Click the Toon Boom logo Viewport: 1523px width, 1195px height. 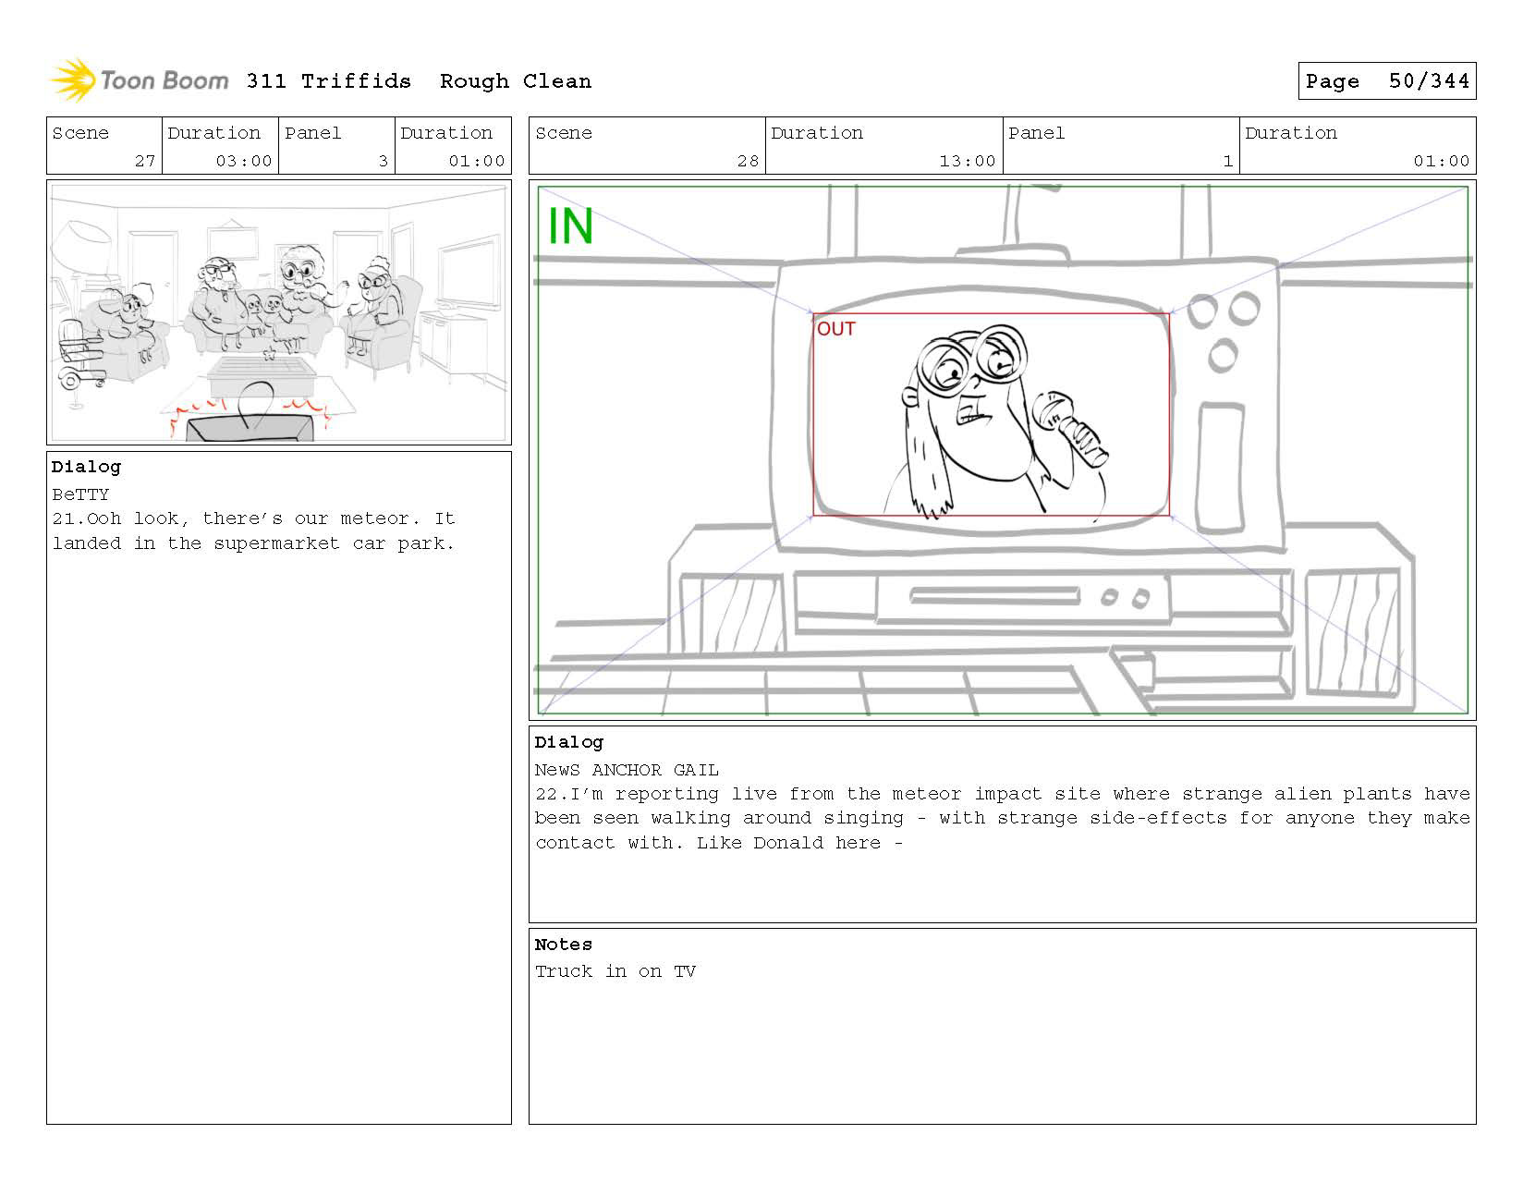[139, 80]
